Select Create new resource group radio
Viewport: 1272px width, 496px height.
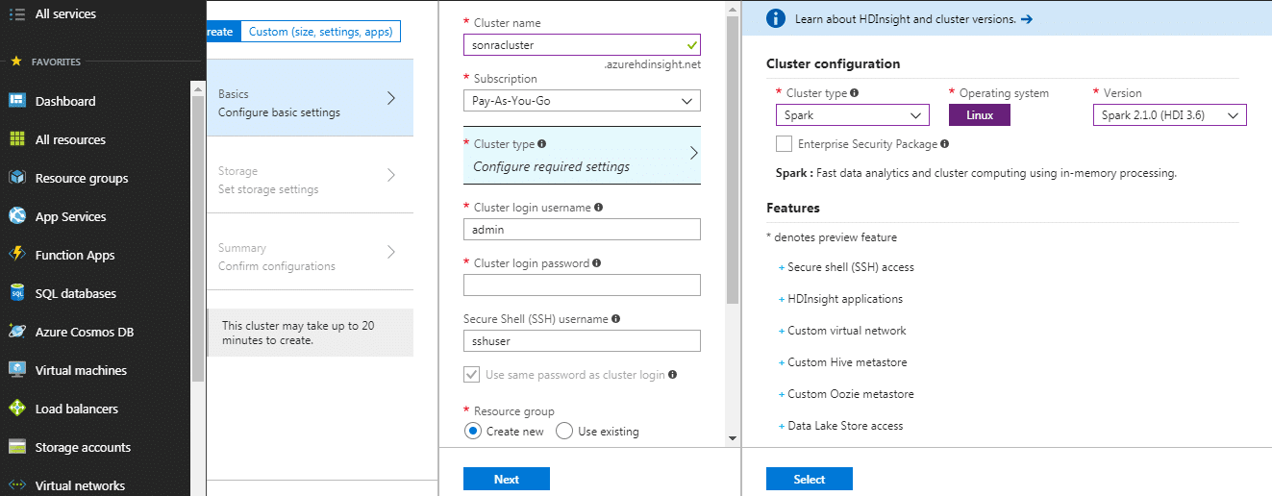[473, 431]
